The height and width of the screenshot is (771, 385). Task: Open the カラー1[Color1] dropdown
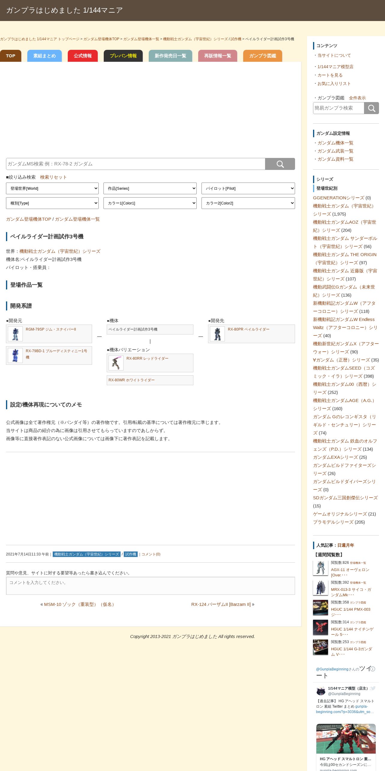(150, 203)
